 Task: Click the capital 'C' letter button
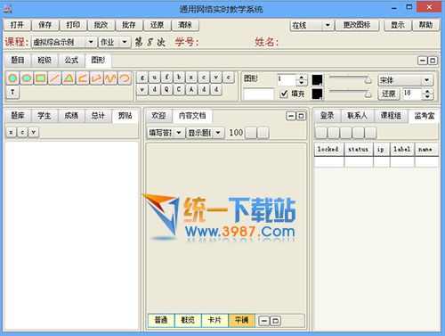179,89
